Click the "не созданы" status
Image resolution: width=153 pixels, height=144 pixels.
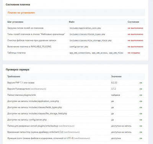(134, 53)
